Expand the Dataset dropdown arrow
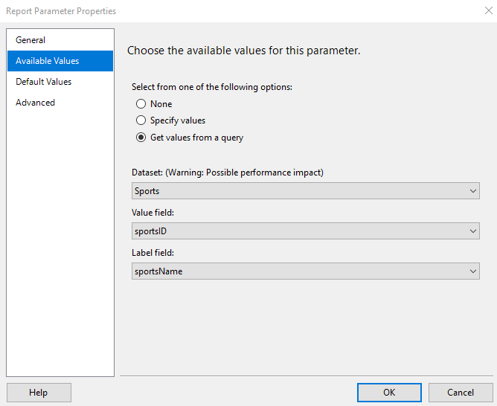Screen dimensions: 497x406 click(x=473, y=191)
